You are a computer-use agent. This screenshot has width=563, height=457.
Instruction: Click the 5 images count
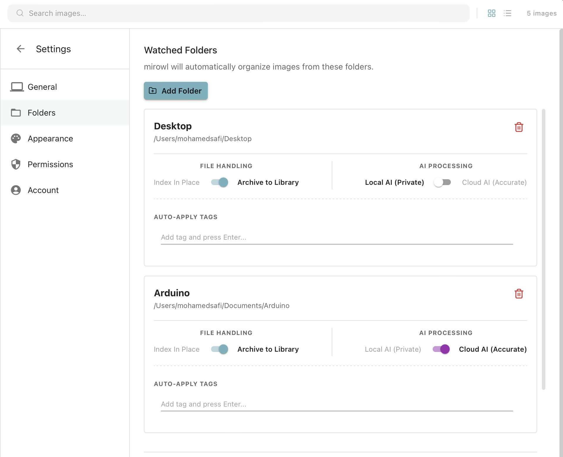[542, 13]
